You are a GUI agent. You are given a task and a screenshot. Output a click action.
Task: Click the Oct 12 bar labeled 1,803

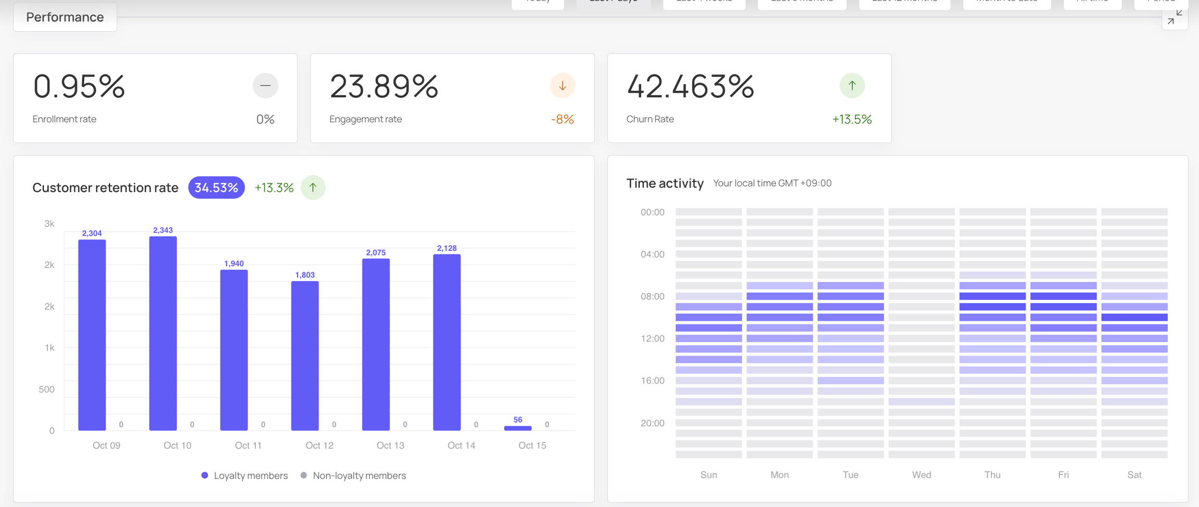point(305,356)
